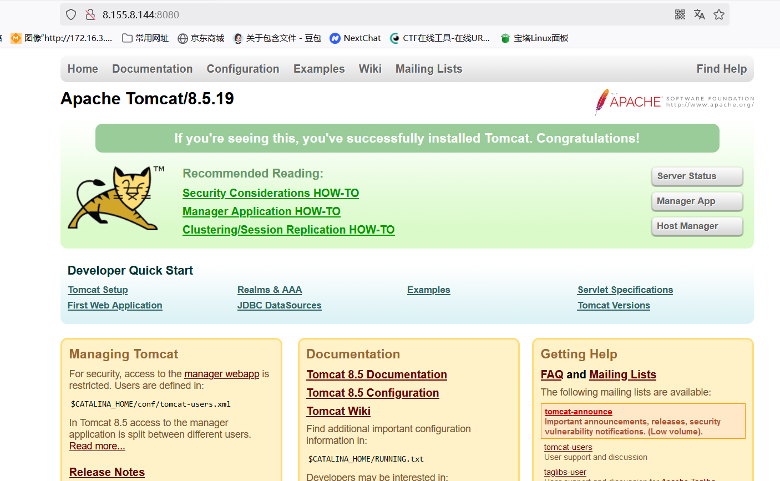
Task: Click the Server Status button
Action: click(697, 176)
